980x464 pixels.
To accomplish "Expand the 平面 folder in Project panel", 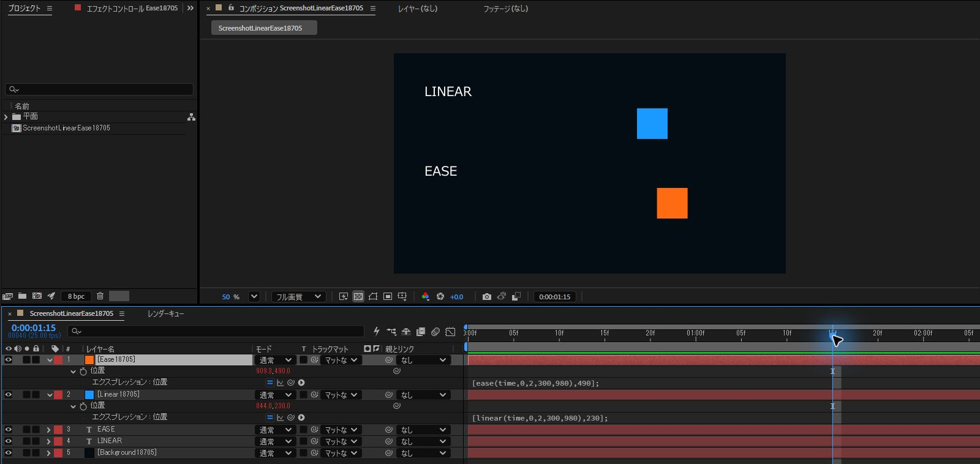I will [6, 117].
